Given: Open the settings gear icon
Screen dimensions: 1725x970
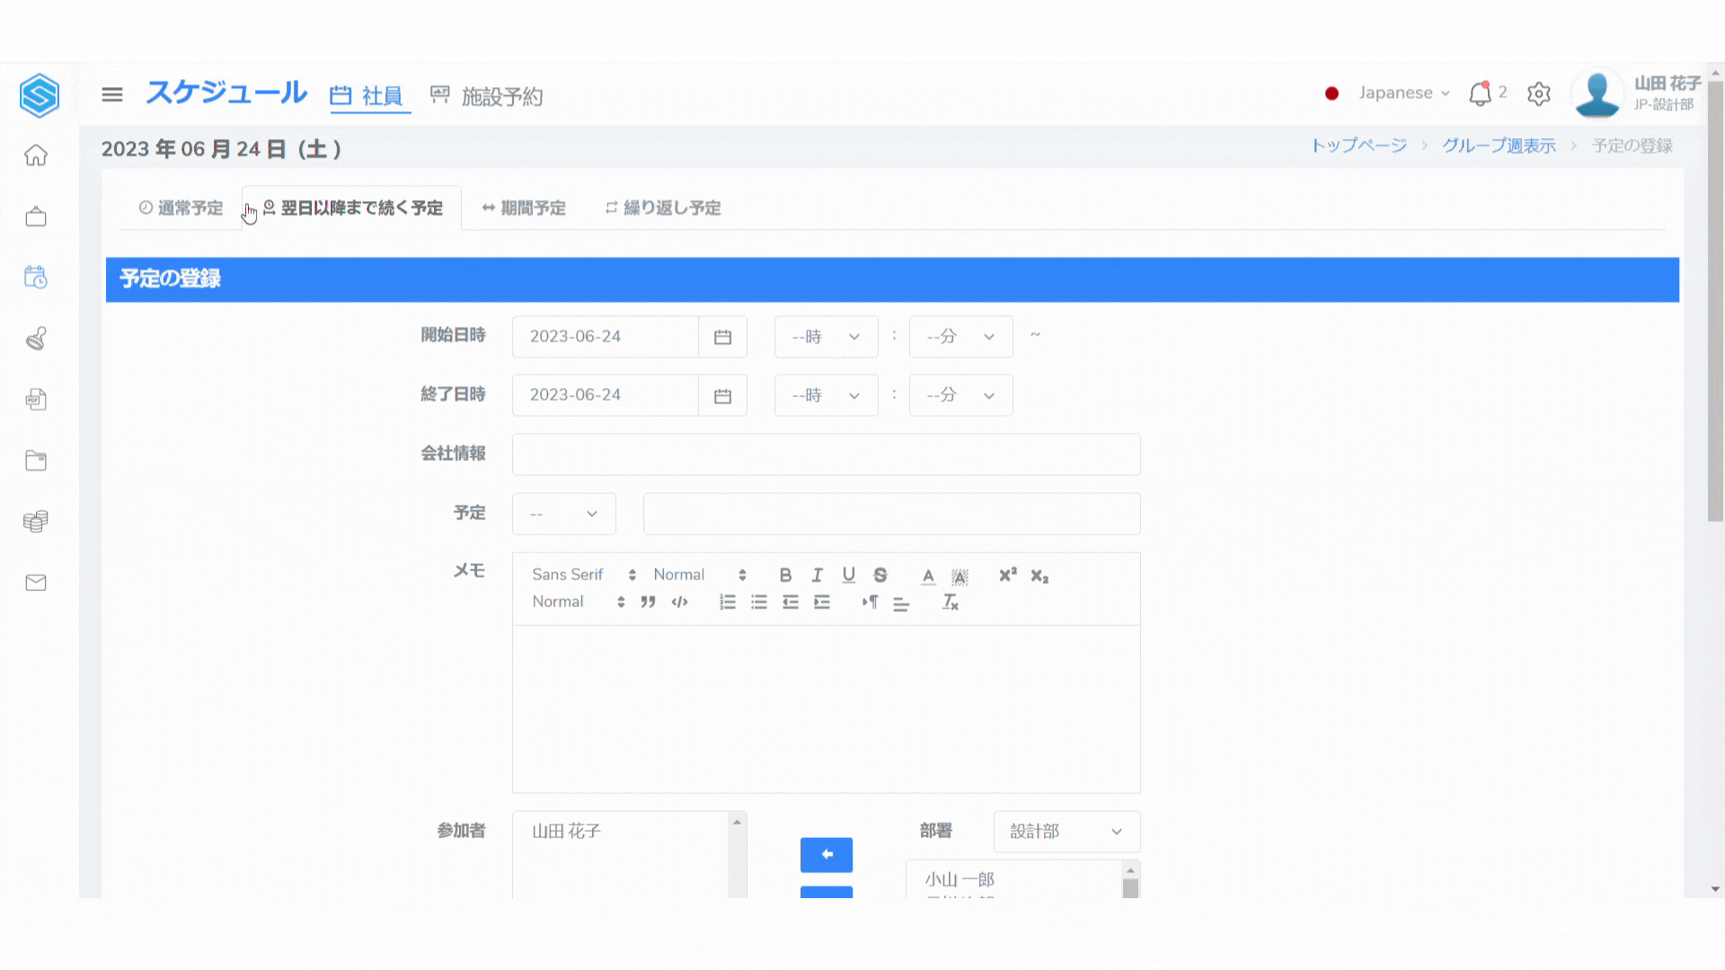Looking at the screenshot, I should coord(1539,93).
